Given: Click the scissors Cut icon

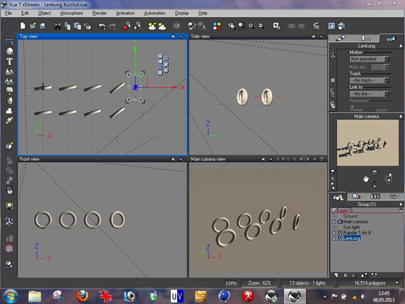Looking at the screenshot, I should [58, 26].
